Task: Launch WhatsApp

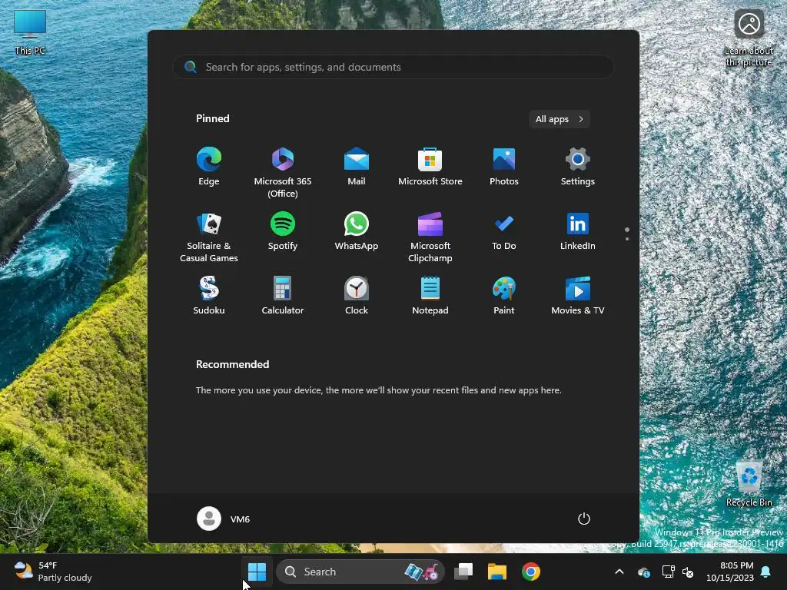Action: coord(357,232)
